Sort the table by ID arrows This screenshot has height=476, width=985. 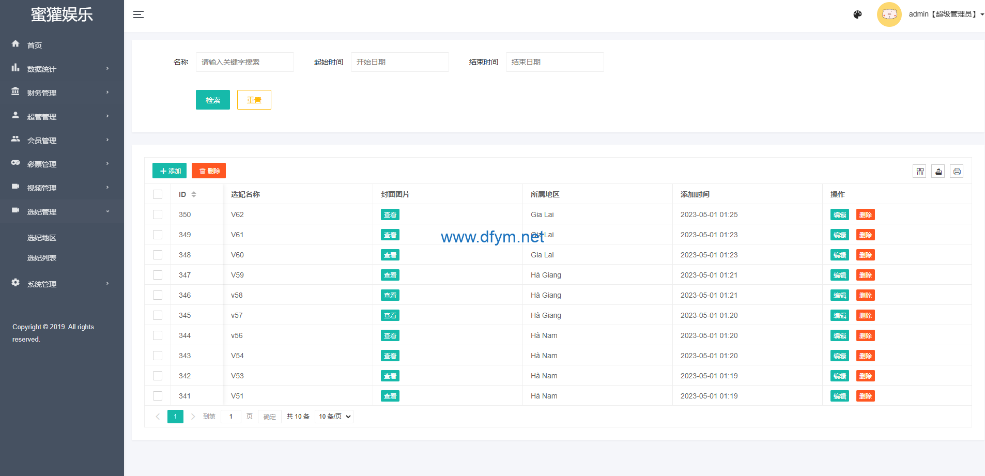pyautogui.click(x=194, y=194)
